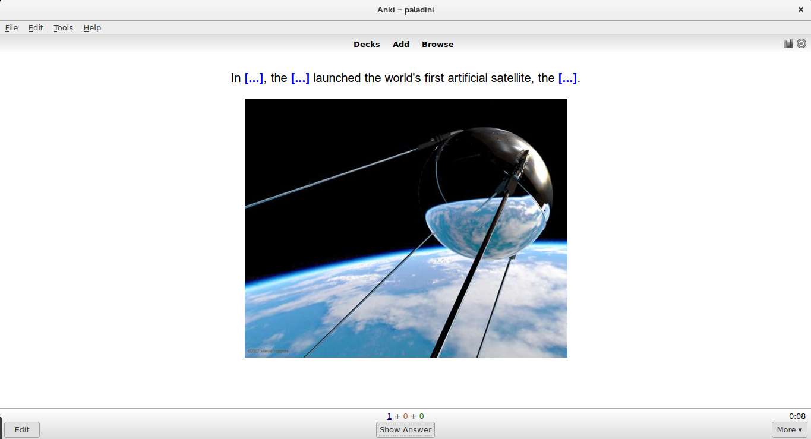811x439 pixels.
Task: Click the red learning count '0'
Action: (405, 416)
